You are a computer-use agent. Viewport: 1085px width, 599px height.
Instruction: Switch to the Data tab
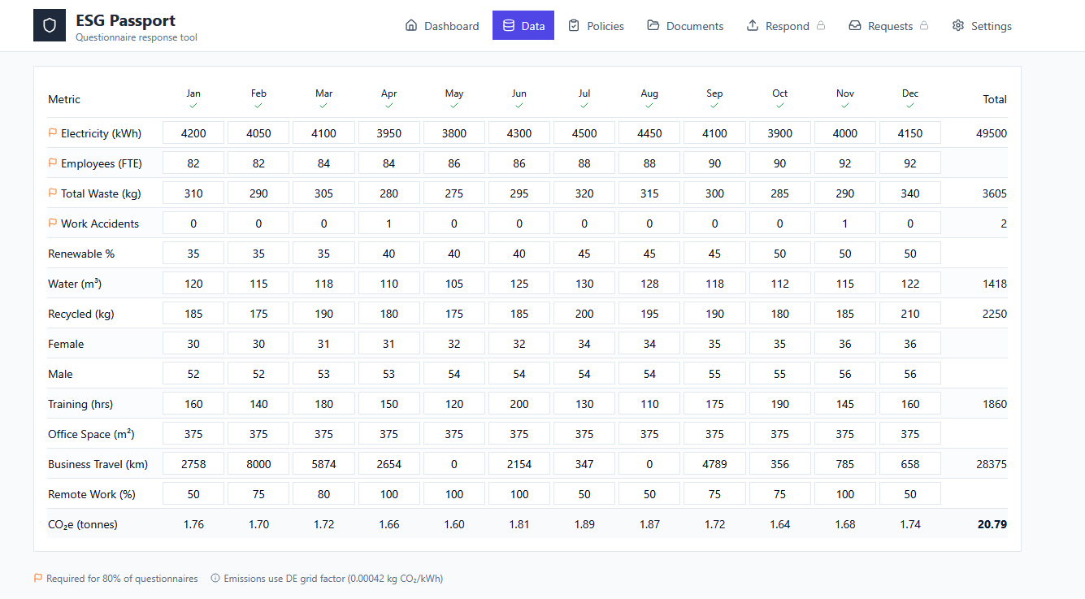coord(523,25)
